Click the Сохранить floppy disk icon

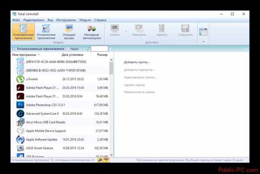click(185, 29)
